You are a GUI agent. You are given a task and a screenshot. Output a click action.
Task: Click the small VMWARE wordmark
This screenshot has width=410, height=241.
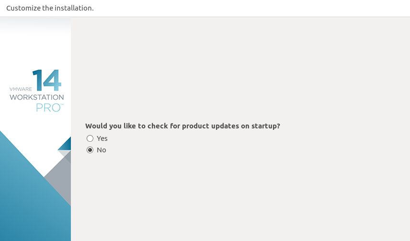coord(21,89)
